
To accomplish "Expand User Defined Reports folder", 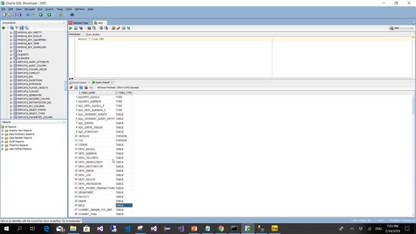I will click(x=3, y=149).
